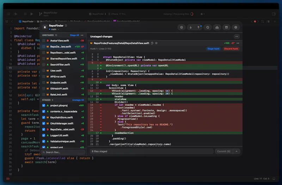
Task: Click the Commit (8) button
Action: click(x=224, y=152)
